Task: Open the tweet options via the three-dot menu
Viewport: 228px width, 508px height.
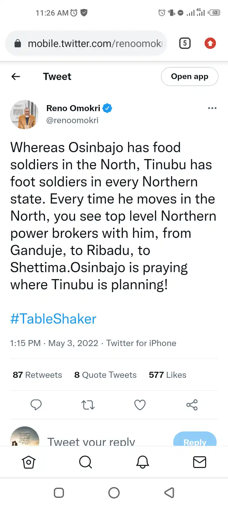Action: coord(212,108)
